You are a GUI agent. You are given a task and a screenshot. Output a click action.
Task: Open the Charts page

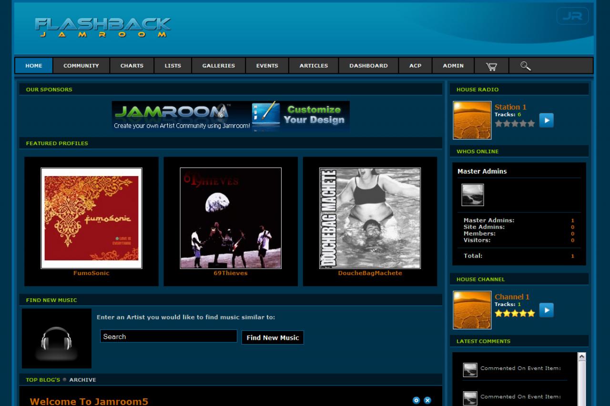[x=132, y=66]
